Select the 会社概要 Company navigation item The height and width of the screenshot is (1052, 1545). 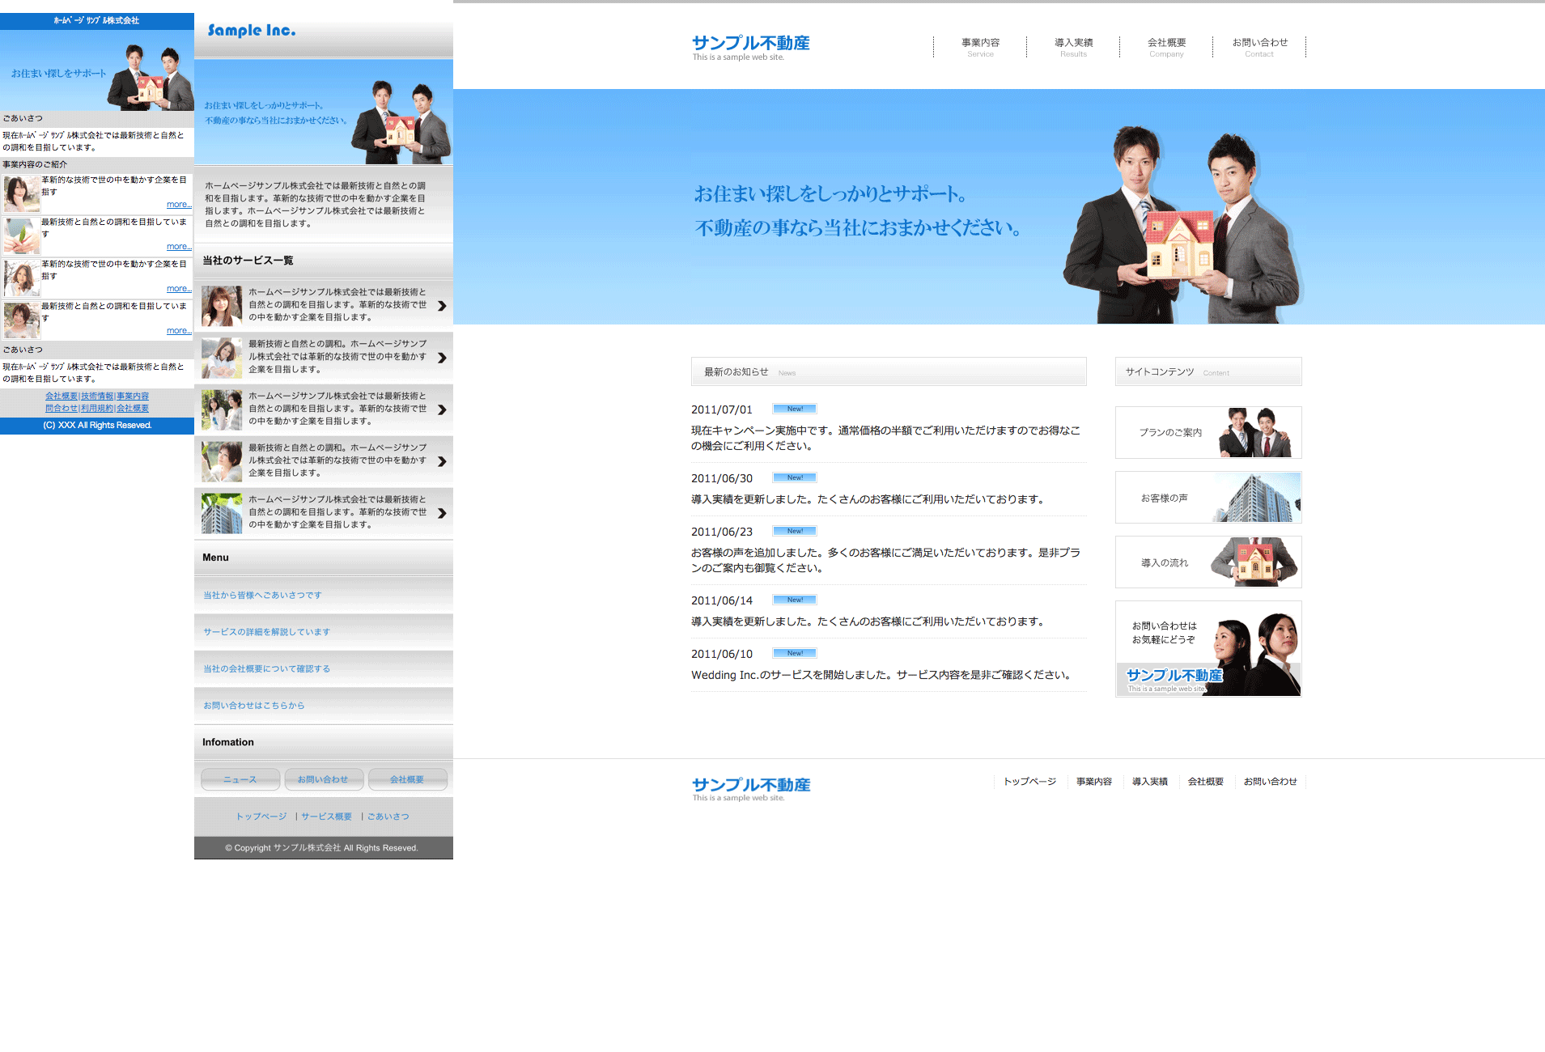1166,47
